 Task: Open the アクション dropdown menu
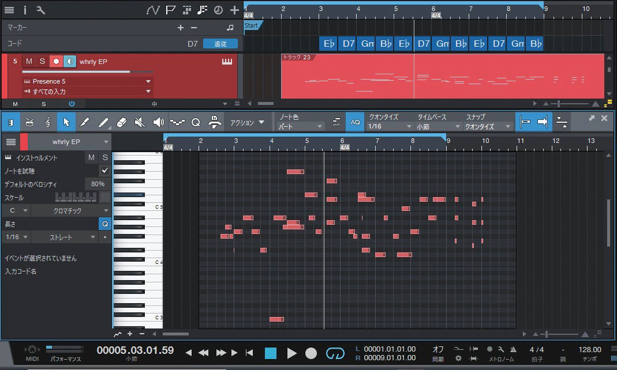tap(246, 123)
